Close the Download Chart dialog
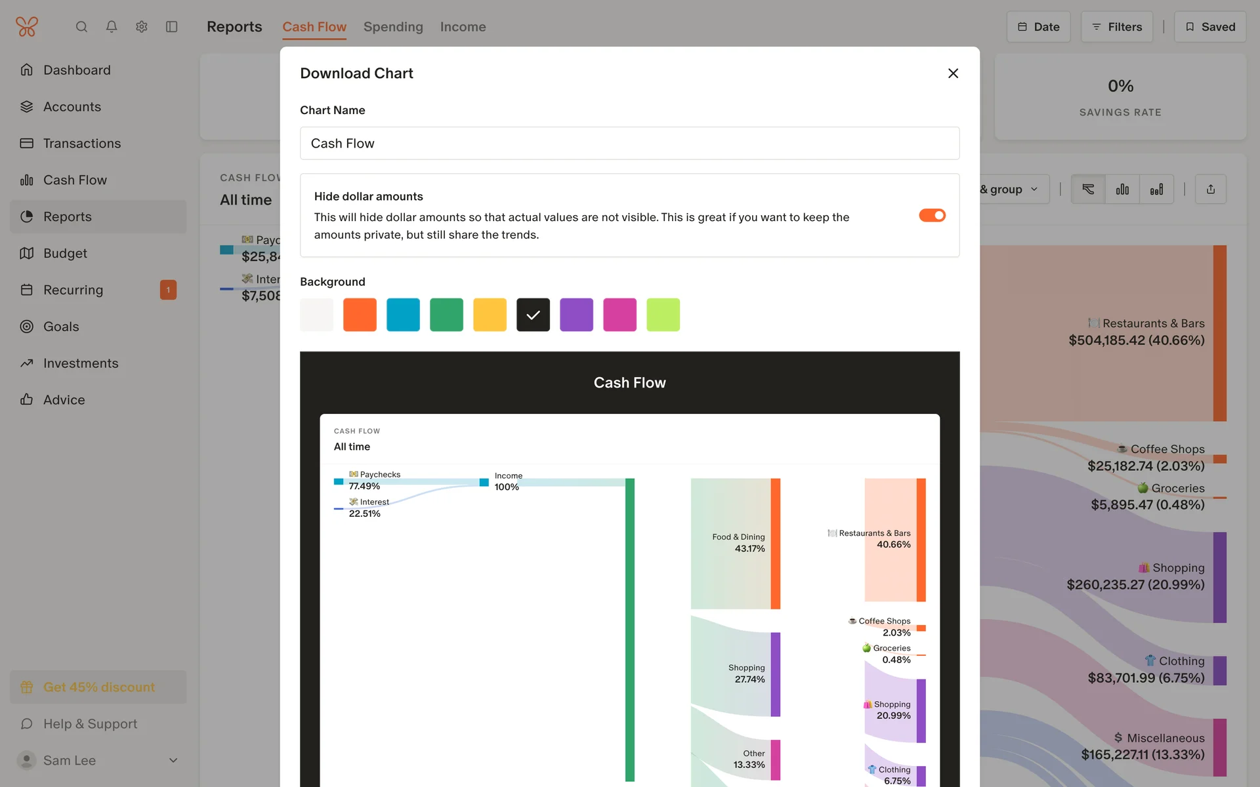Viewport: 1260px width, 787px height. (x=953, y=73)
